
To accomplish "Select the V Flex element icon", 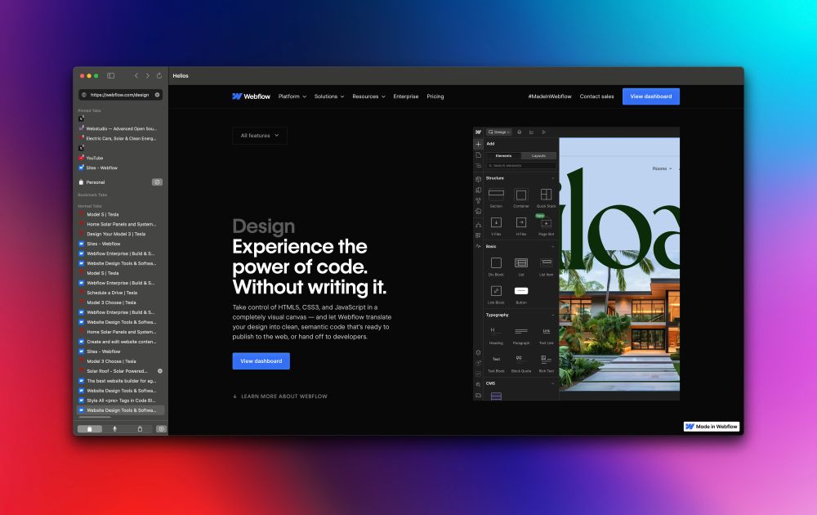I will [x=496, y=222].
